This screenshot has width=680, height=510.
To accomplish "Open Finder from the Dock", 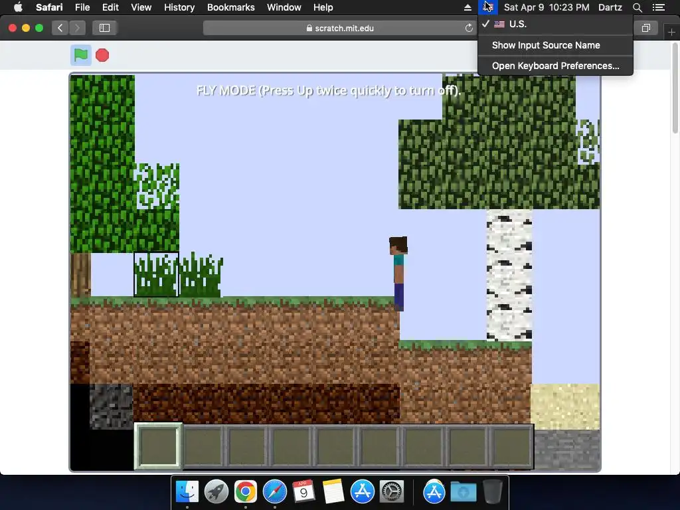I will coord(187,491).
